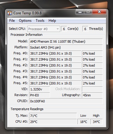Click the Freq. #4 frequency value
This screenshot has height=134, width=113.
55,77
